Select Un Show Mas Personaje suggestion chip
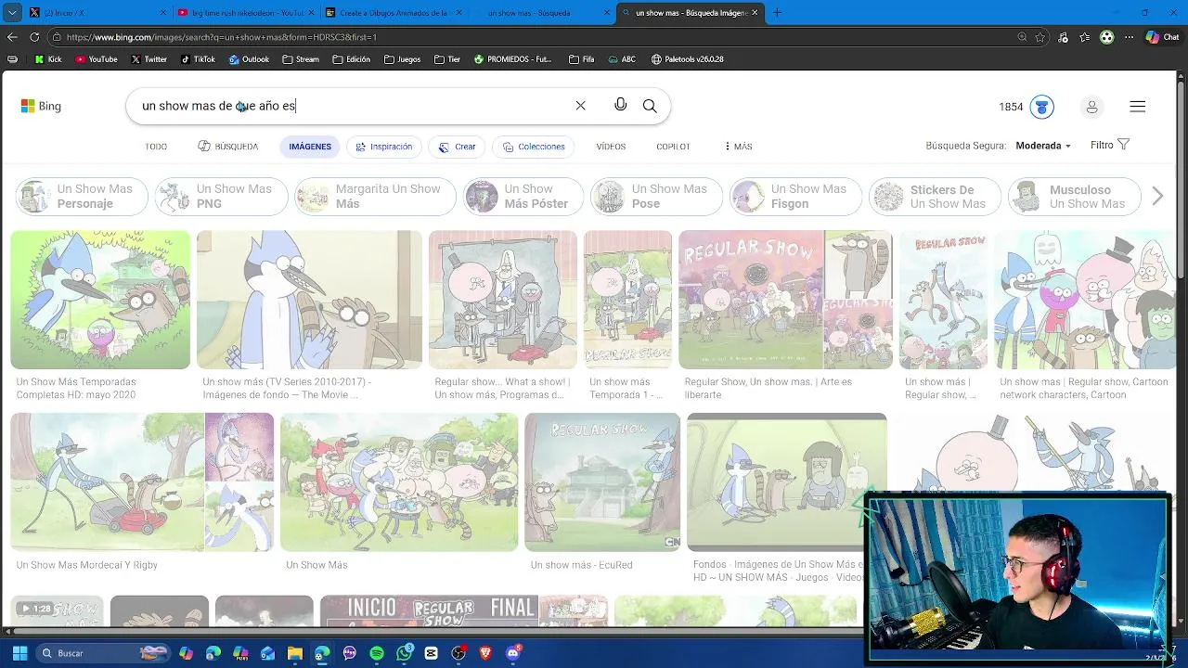This screenshot has width=1188, height=668. (x=82, y=197)
